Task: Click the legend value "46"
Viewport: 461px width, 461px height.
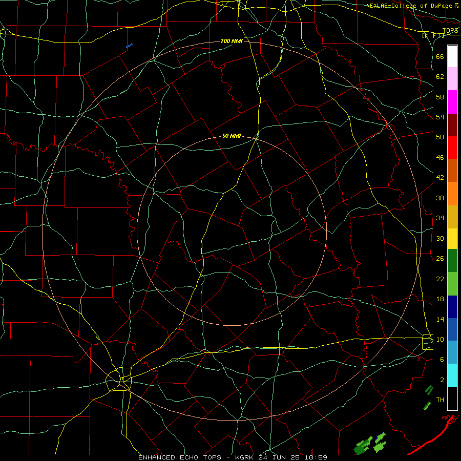Action: click(440, 158)
